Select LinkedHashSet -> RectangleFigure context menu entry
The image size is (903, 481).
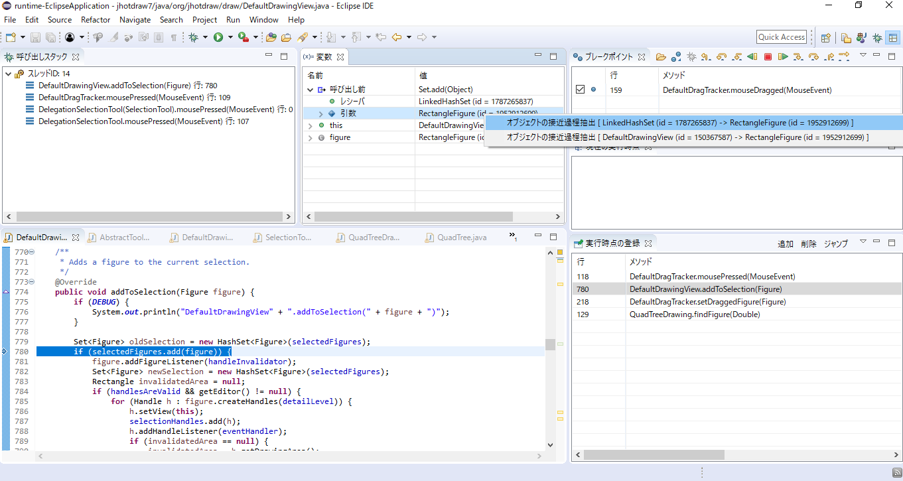click(695, 123)
